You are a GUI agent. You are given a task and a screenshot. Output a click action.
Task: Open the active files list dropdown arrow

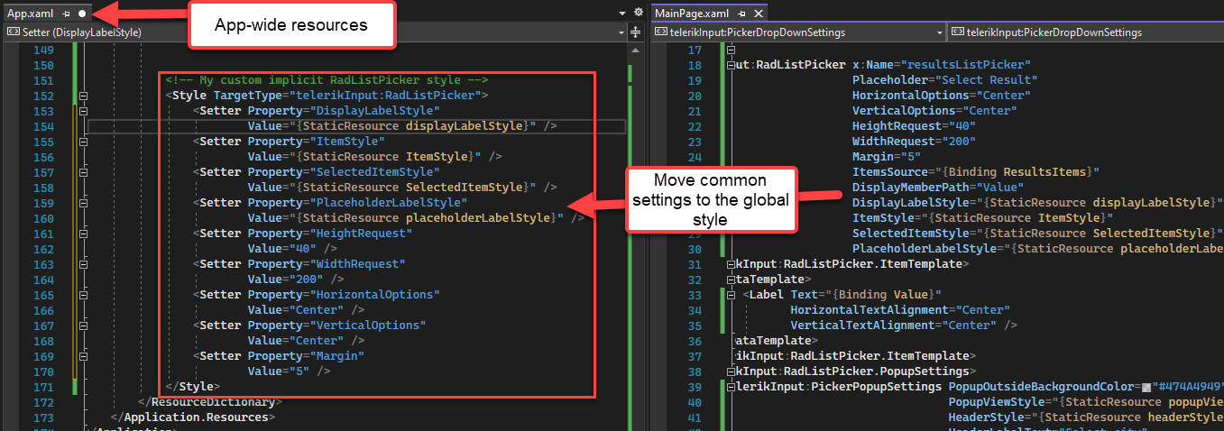coord(623,14)
